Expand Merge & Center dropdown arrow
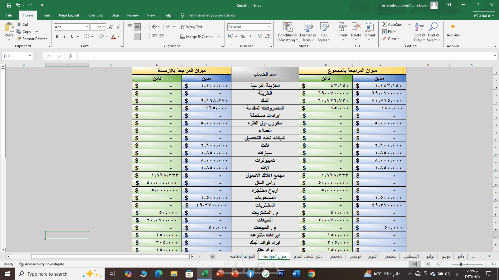499x280 pixels. point(218,36)
